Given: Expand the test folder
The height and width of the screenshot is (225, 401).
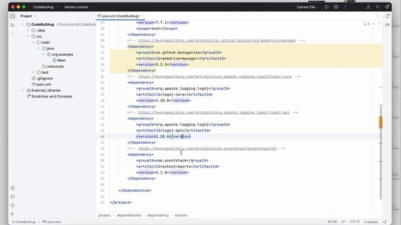Looking at the screenshot, I should pyautogui.click(x=33, y=72).
